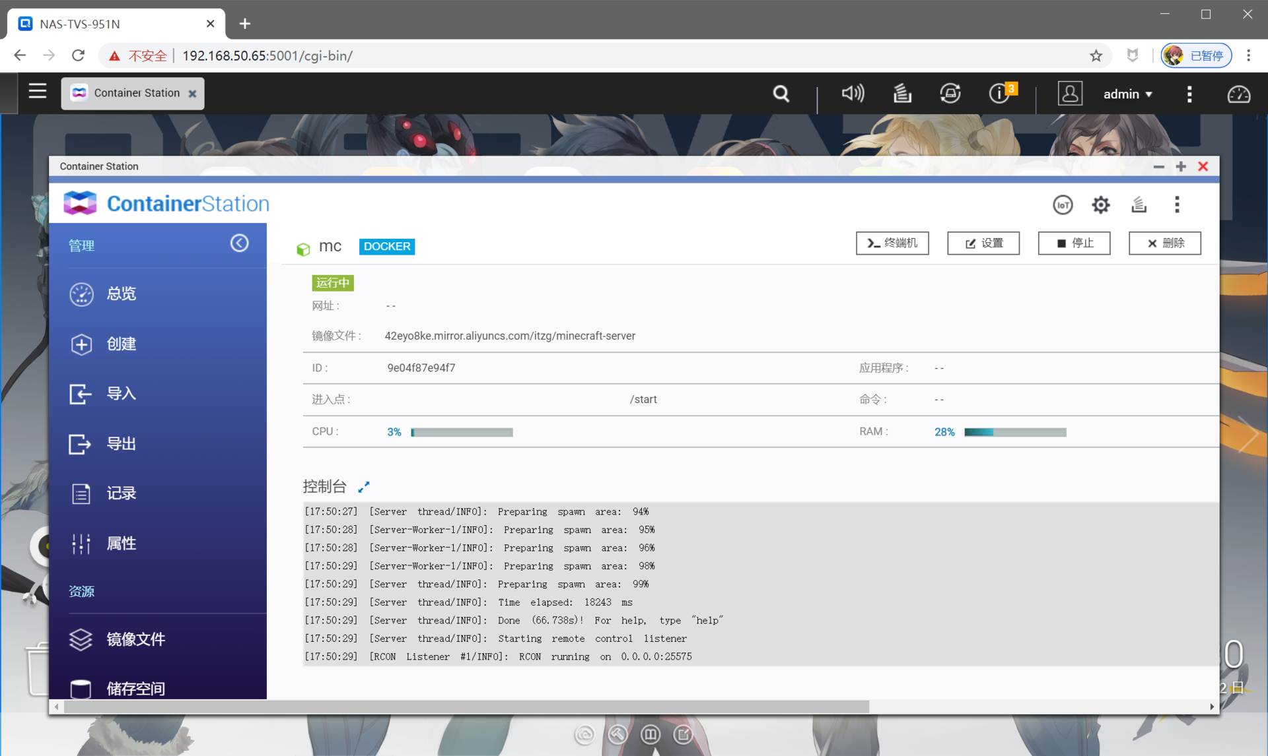The height and width of the screenshot is (756, 1268).
Task: Click the volume control speaker icon
Action: [x=852, y=94]
